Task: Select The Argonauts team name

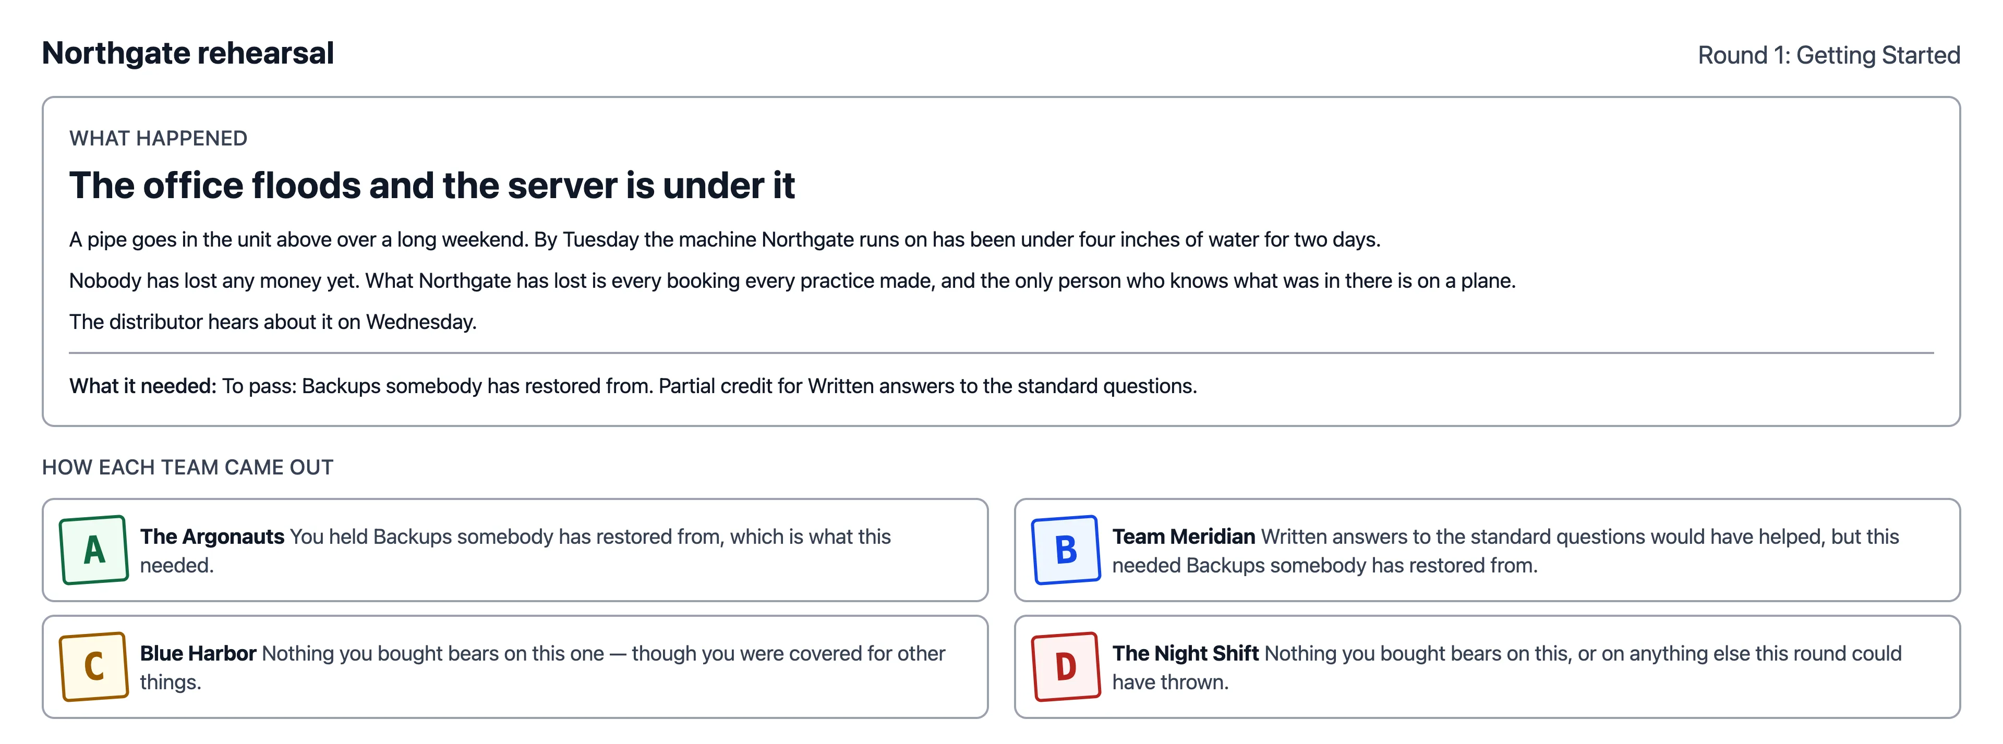Action: click(211, 536)
